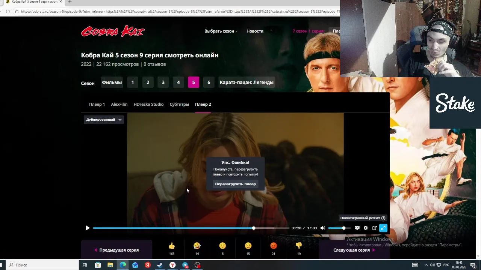Image resolution: width=481 pixels, height=270 pixels.
Task: React with the sad frowning emoji
Action: 248,246
